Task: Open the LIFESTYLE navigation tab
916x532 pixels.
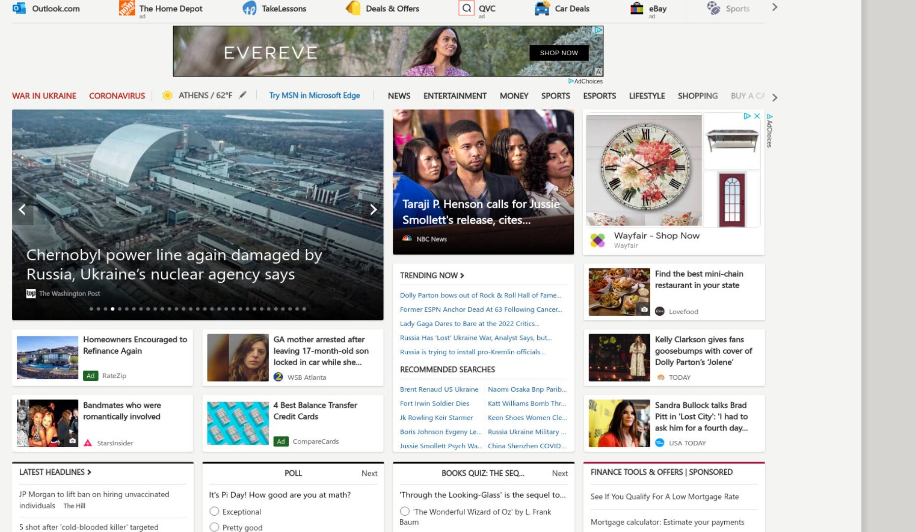Action: (x=647, y=96)
